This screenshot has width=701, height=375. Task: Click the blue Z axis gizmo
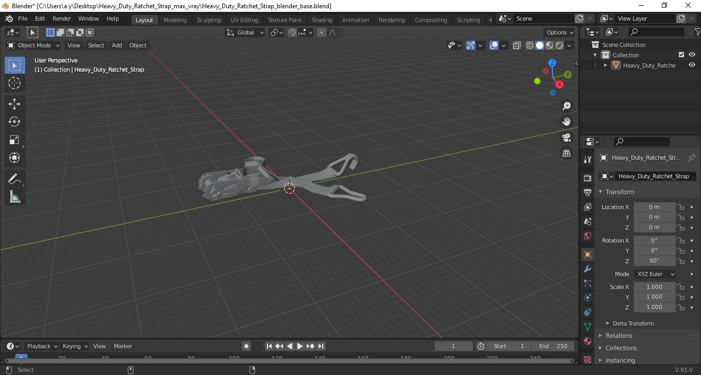point(552,63)
